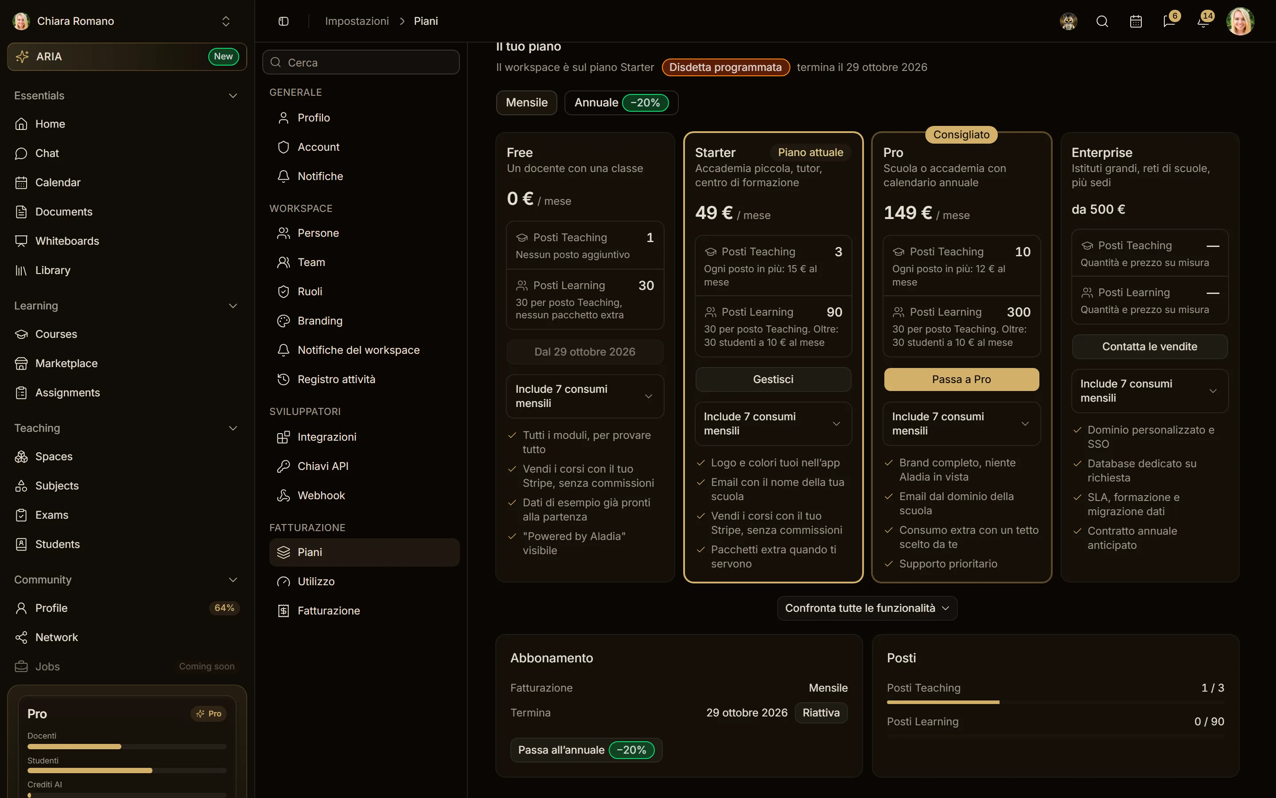Click Passa a Pro button
Viewport: 1276px width, 798px height.
961,379
